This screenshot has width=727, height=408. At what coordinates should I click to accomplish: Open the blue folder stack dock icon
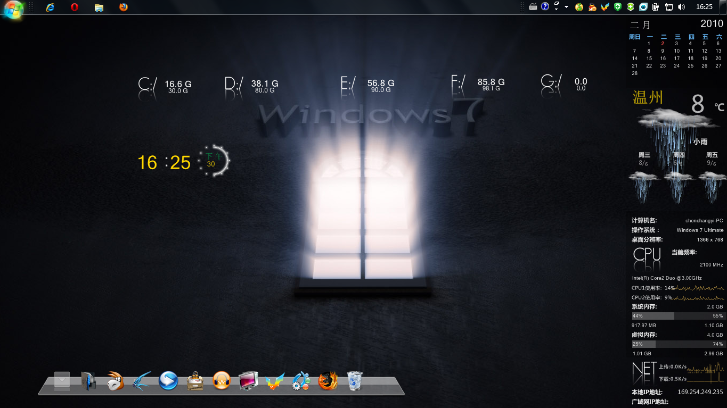click(88, 381)
